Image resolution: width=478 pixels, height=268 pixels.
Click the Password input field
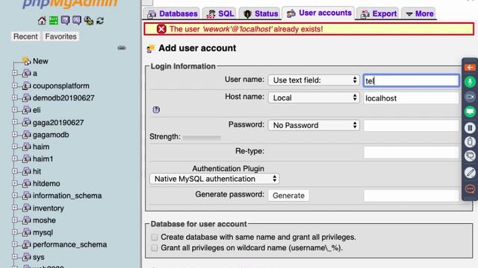click(x=412, y=125)
